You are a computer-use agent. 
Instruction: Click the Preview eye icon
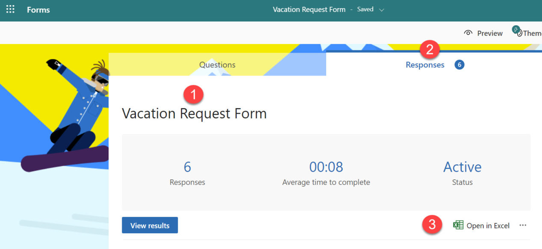click(x=469, y=33)
